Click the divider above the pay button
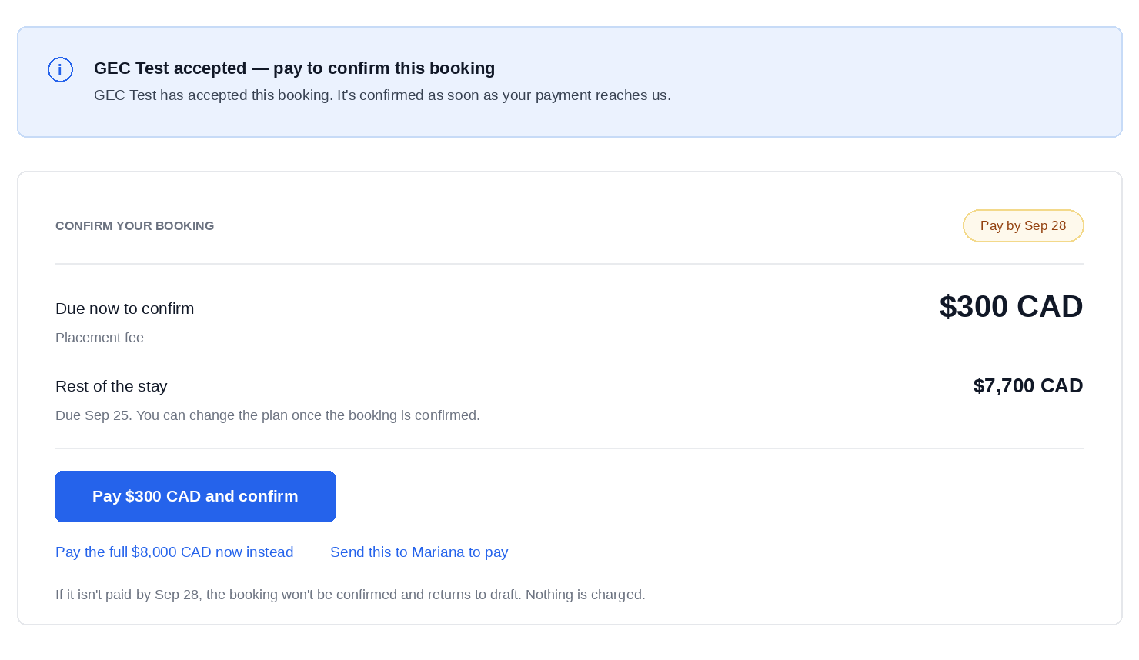The image size is (1139, 660). (569, 448)
